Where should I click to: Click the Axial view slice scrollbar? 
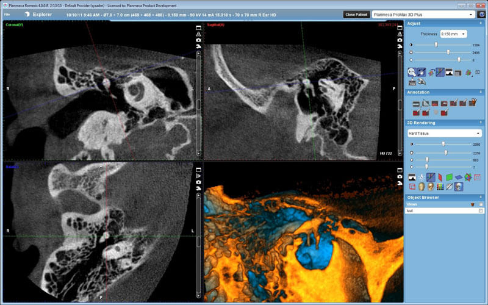[x=199, y=246]
